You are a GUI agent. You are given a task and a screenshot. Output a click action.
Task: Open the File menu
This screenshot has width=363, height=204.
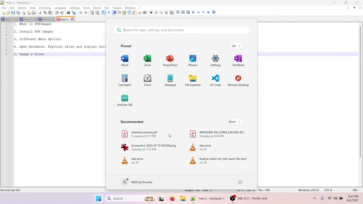click(4, 8)
